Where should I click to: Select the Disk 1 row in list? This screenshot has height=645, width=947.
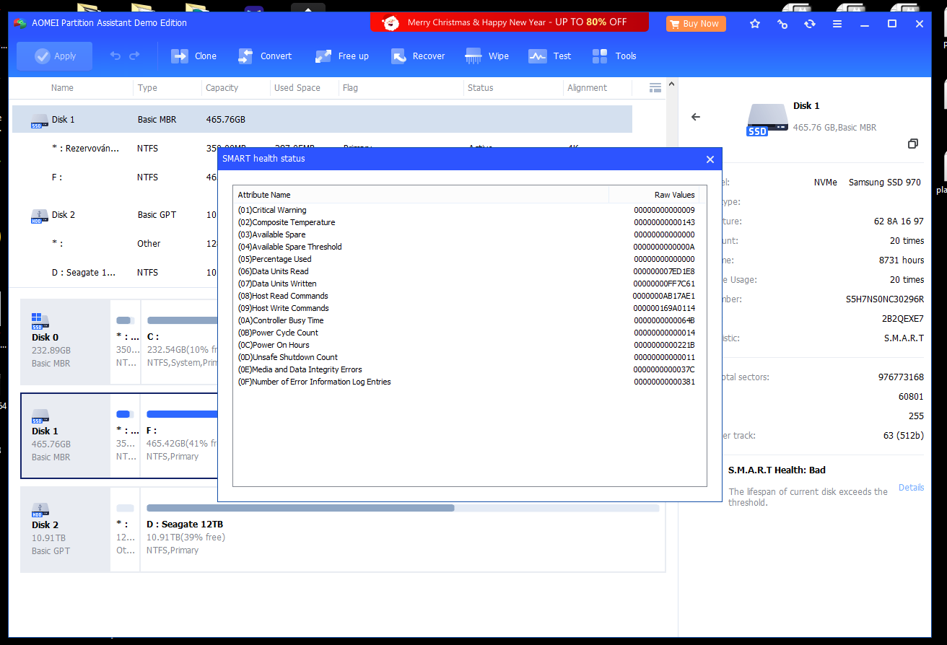click(322, 120)
